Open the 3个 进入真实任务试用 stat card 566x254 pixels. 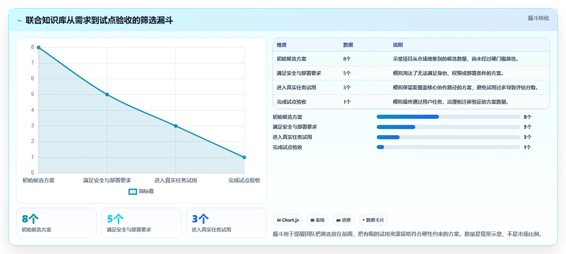(x=226, y=223)
